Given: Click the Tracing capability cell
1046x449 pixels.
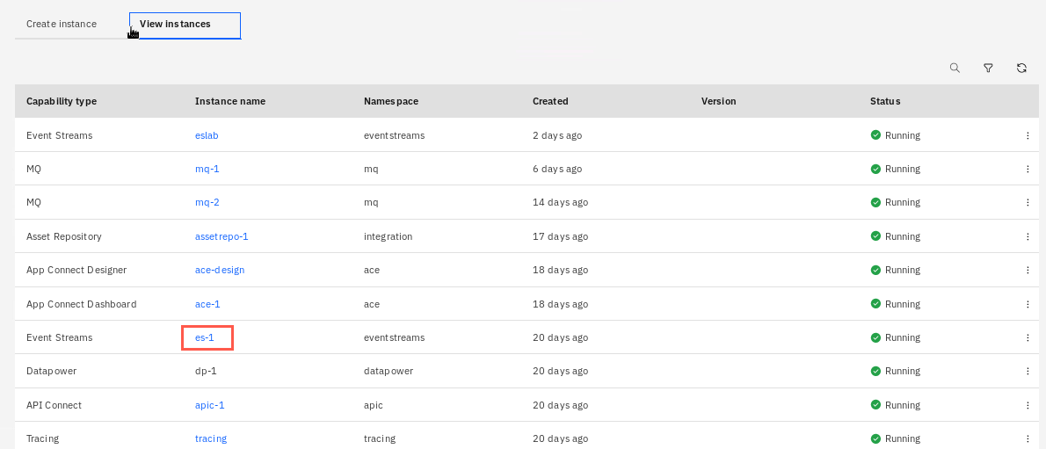Looking at the screenshot, I should (x=43, y=439).
